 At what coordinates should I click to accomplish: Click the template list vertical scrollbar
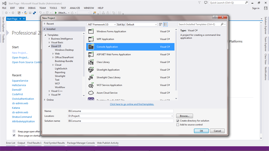point(176,61)
